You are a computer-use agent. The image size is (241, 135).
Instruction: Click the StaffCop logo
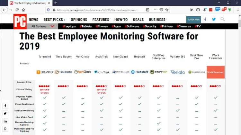coord(158,72)
